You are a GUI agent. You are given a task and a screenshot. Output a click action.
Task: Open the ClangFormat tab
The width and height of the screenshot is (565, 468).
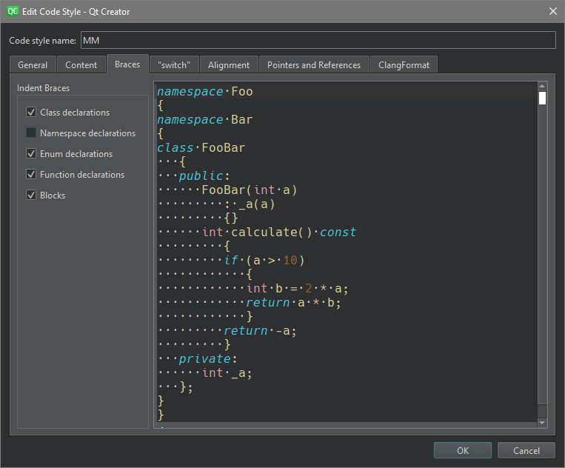[404, 65]
